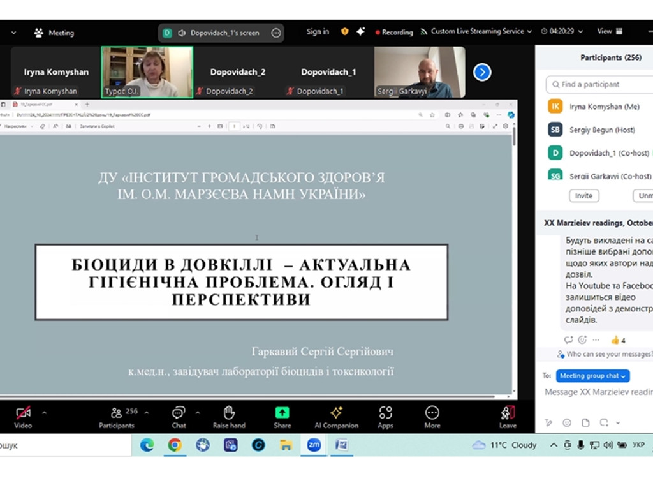Viewport: 653px width, 490px height.
Task: Expand Participants options caret
Action: pos(147,413)
